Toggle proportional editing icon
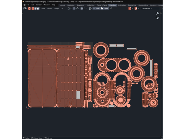Screen dimensions: 185x139 (x=82, y=8)
